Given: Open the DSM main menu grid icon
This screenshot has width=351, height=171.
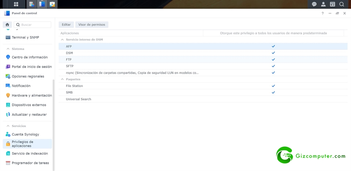Looking at the screenshot, I should (16, 4).
